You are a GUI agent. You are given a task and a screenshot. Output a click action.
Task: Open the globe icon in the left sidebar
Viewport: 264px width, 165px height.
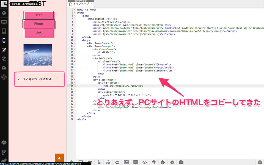click(4, 13)
